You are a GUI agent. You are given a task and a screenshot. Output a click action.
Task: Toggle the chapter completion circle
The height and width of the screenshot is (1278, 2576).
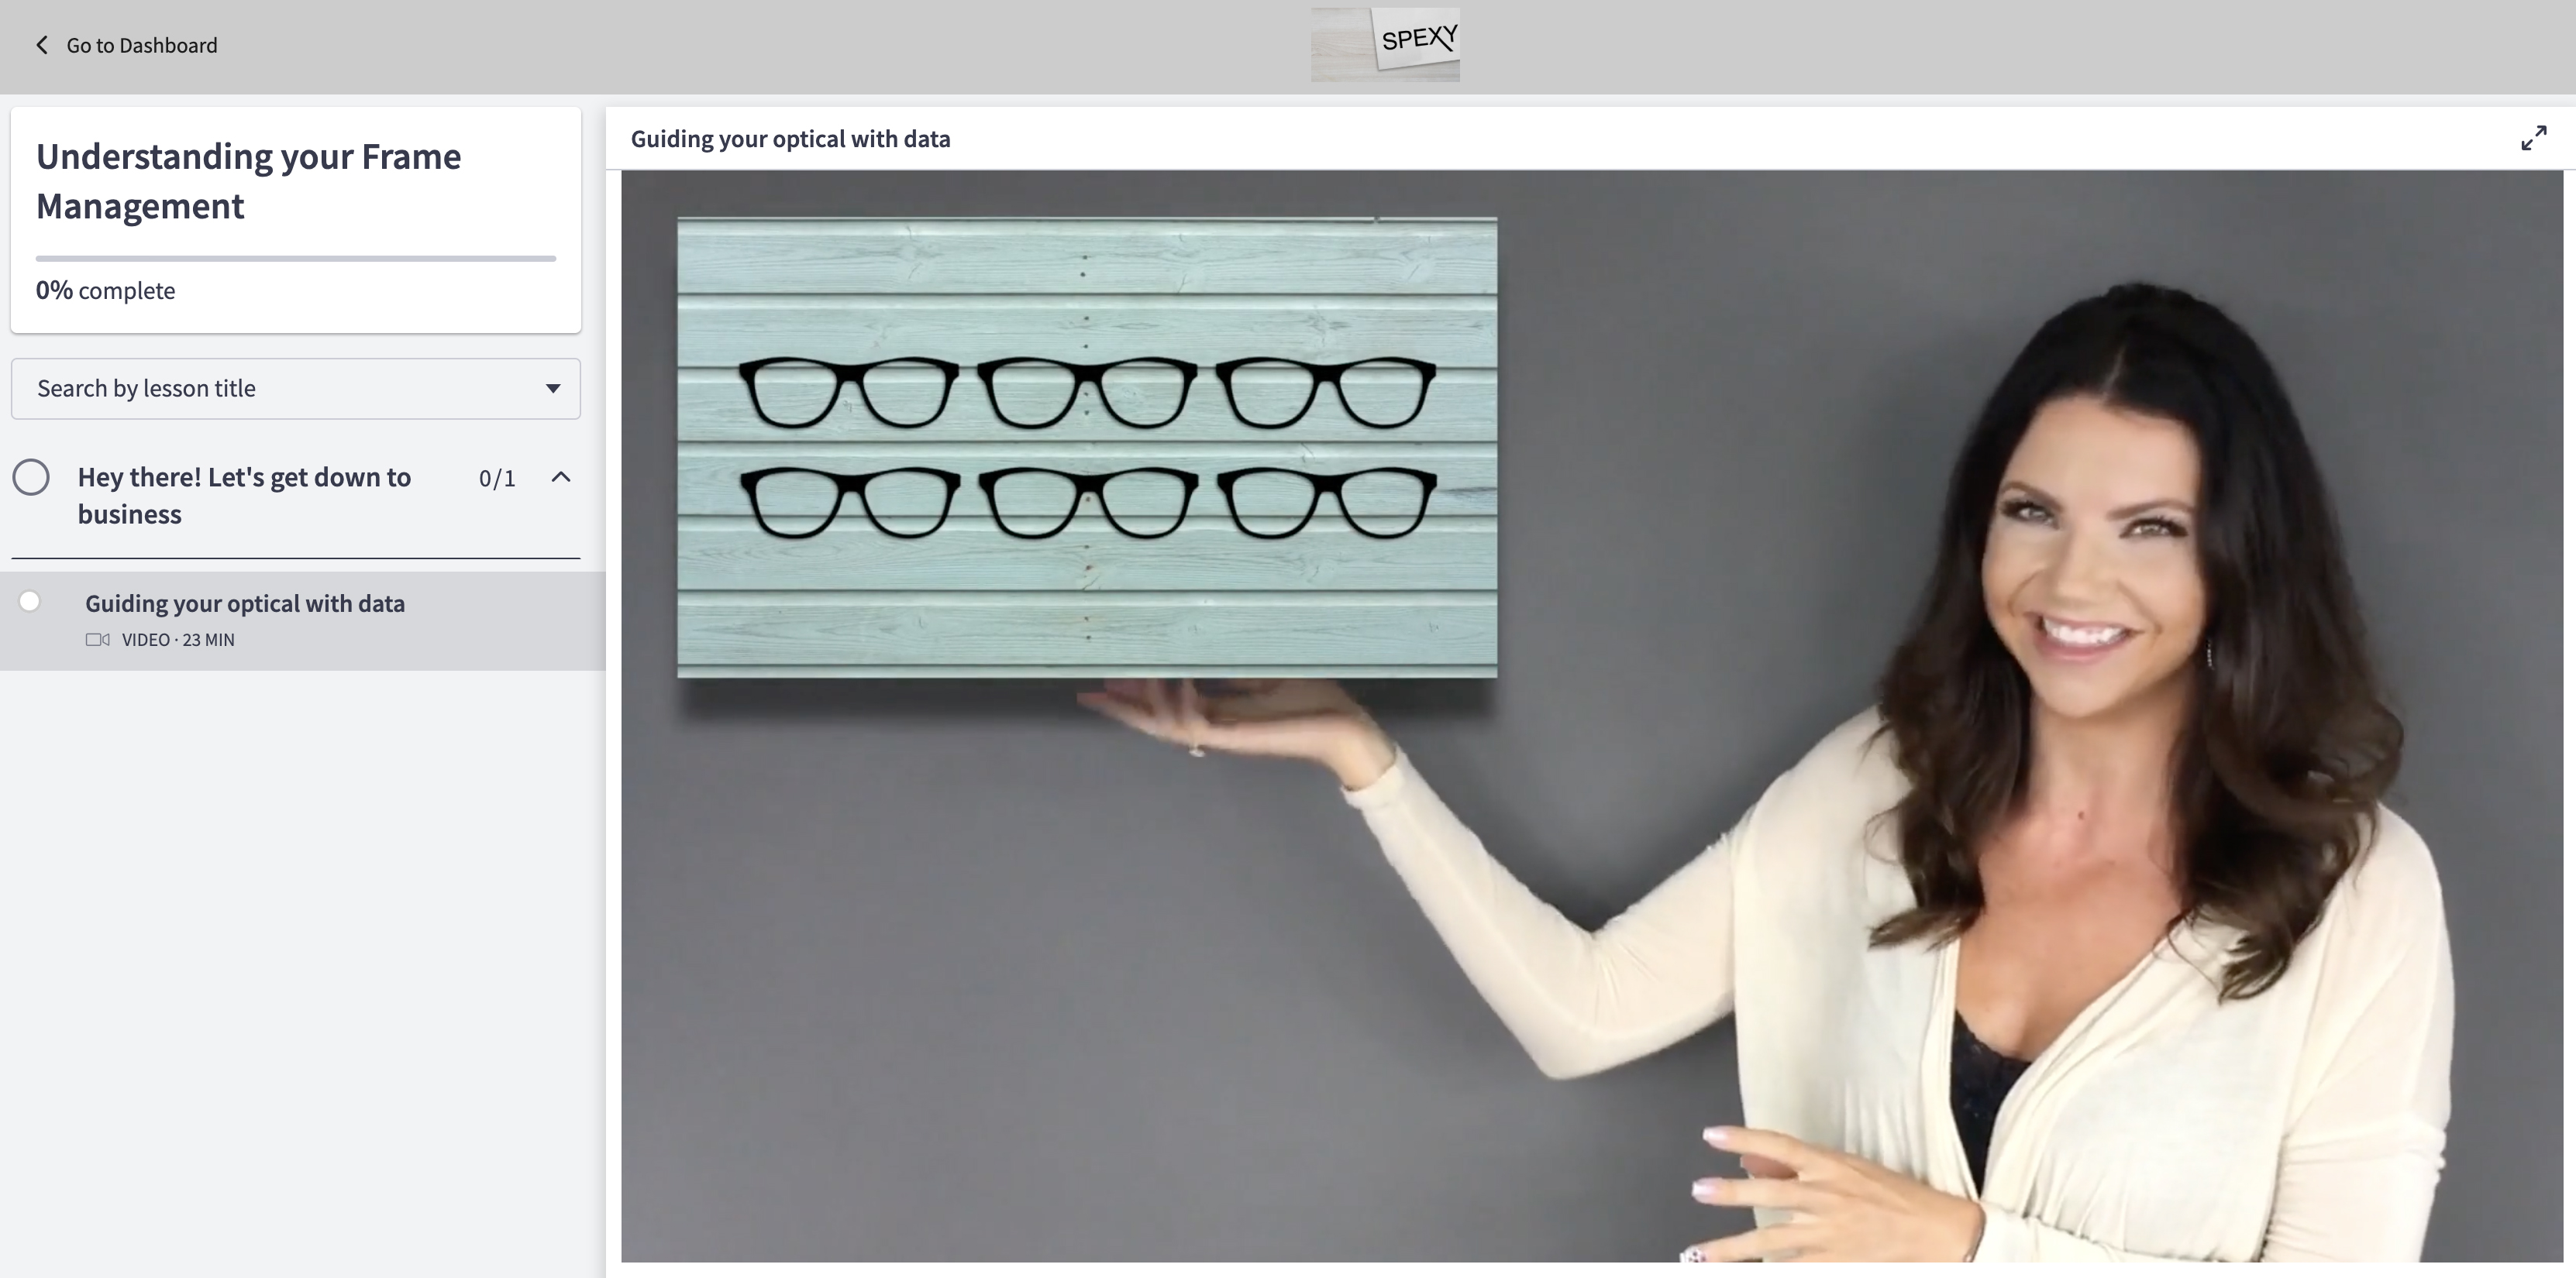(31, 478)
